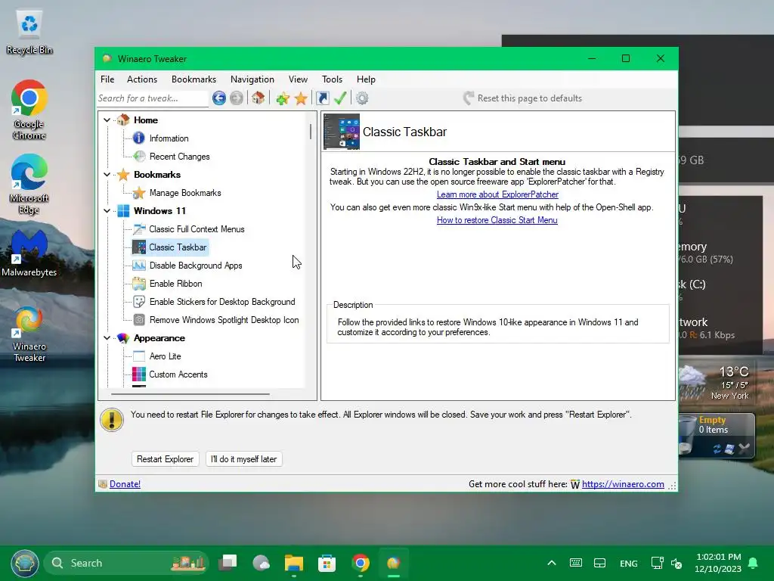774x581 pixels.
Task: Open the View menu
Action: [298, 79]
